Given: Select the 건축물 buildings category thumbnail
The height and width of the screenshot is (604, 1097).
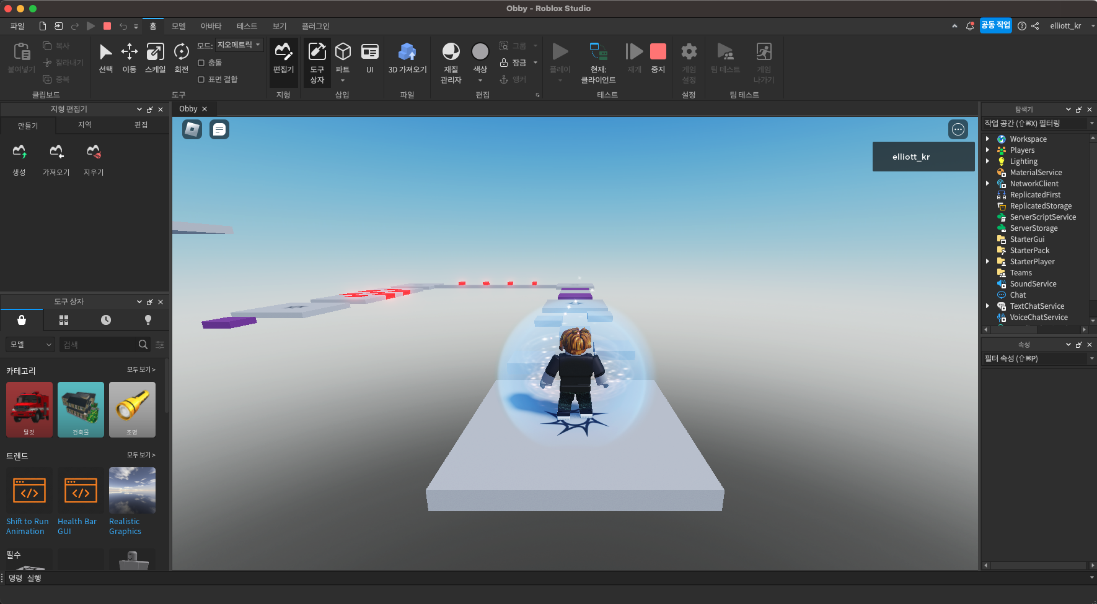Looking at the screenshot, I should coord(81,410).
